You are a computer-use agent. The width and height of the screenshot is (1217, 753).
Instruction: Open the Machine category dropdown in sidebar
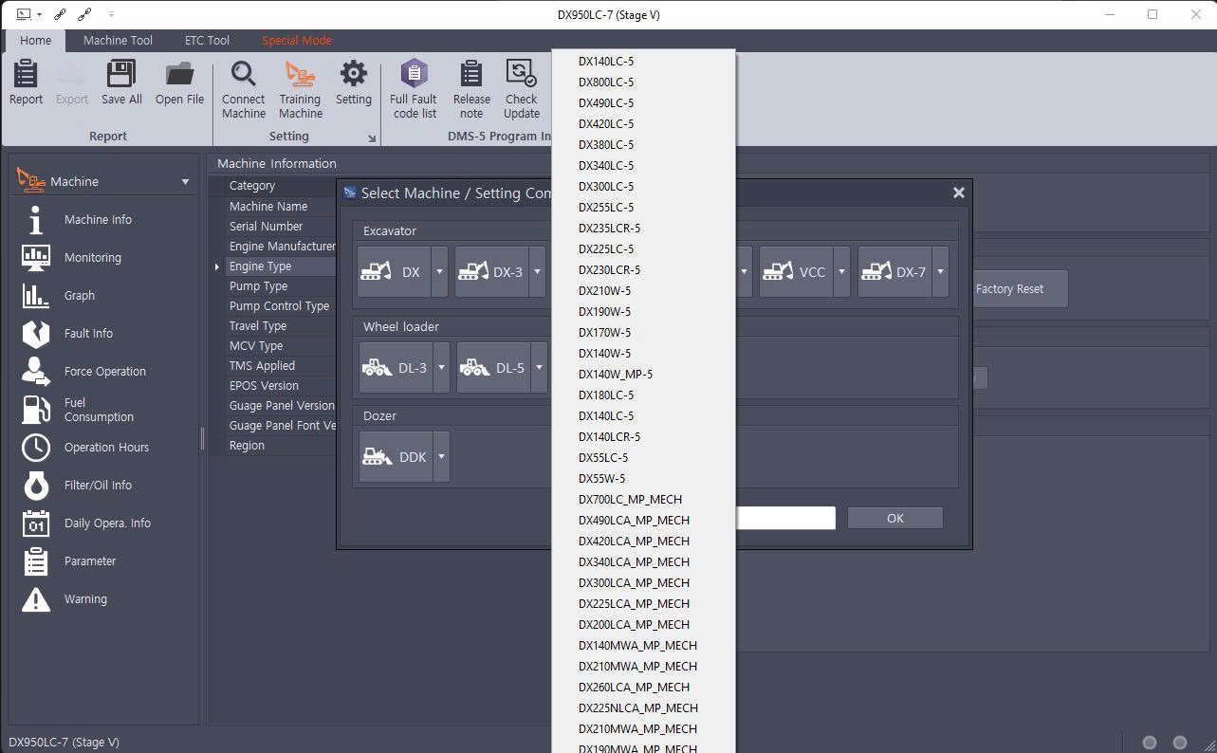pyautogui.click(x=185, y=182)
